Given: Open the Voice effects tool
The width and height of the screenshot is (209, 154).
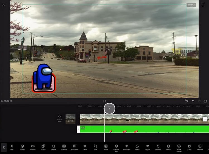Looking at the screenshot, I should pos(179,148).
